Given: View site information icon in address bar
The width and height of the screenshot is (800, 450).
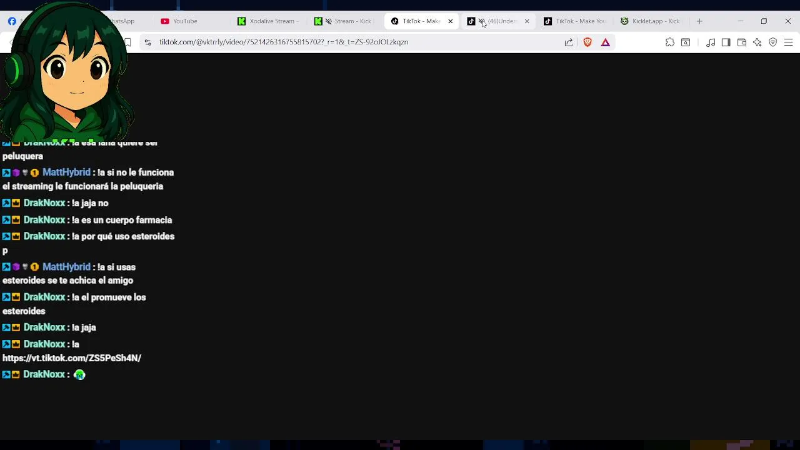Looking at the screenshot, I should [x=147, y=42].
